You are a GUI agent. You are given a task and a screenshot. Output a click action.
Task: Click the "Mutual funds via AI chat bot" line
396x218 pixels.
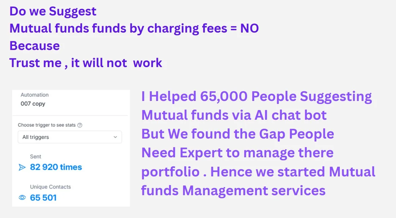tap(234, 115)
